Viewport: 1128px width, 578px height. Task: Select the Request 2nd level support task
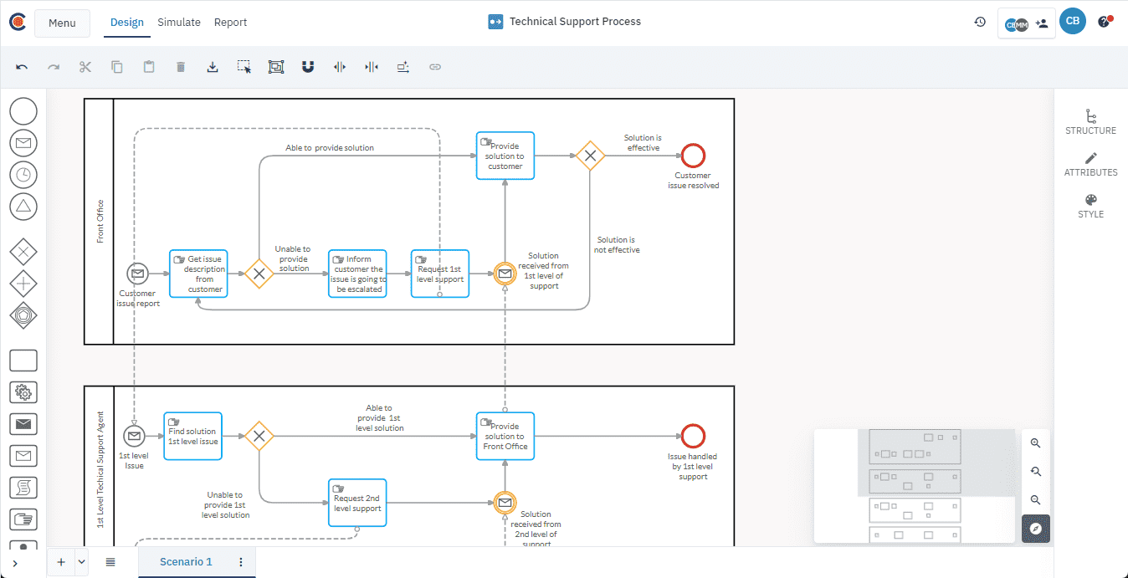pos(357,503)
